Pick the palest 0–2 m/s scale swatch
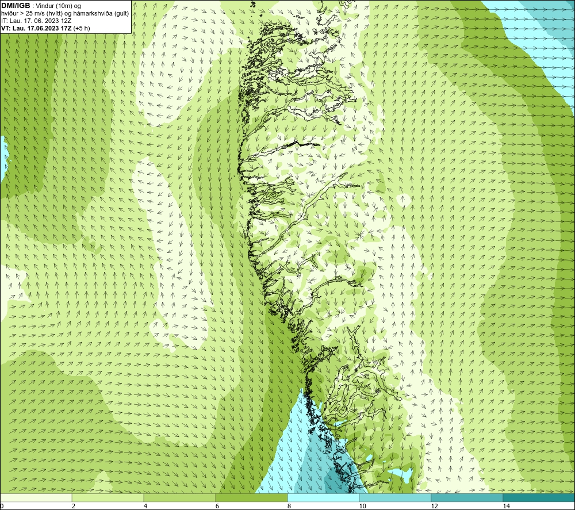Screen dimensions: 575x510 (36, 497)
